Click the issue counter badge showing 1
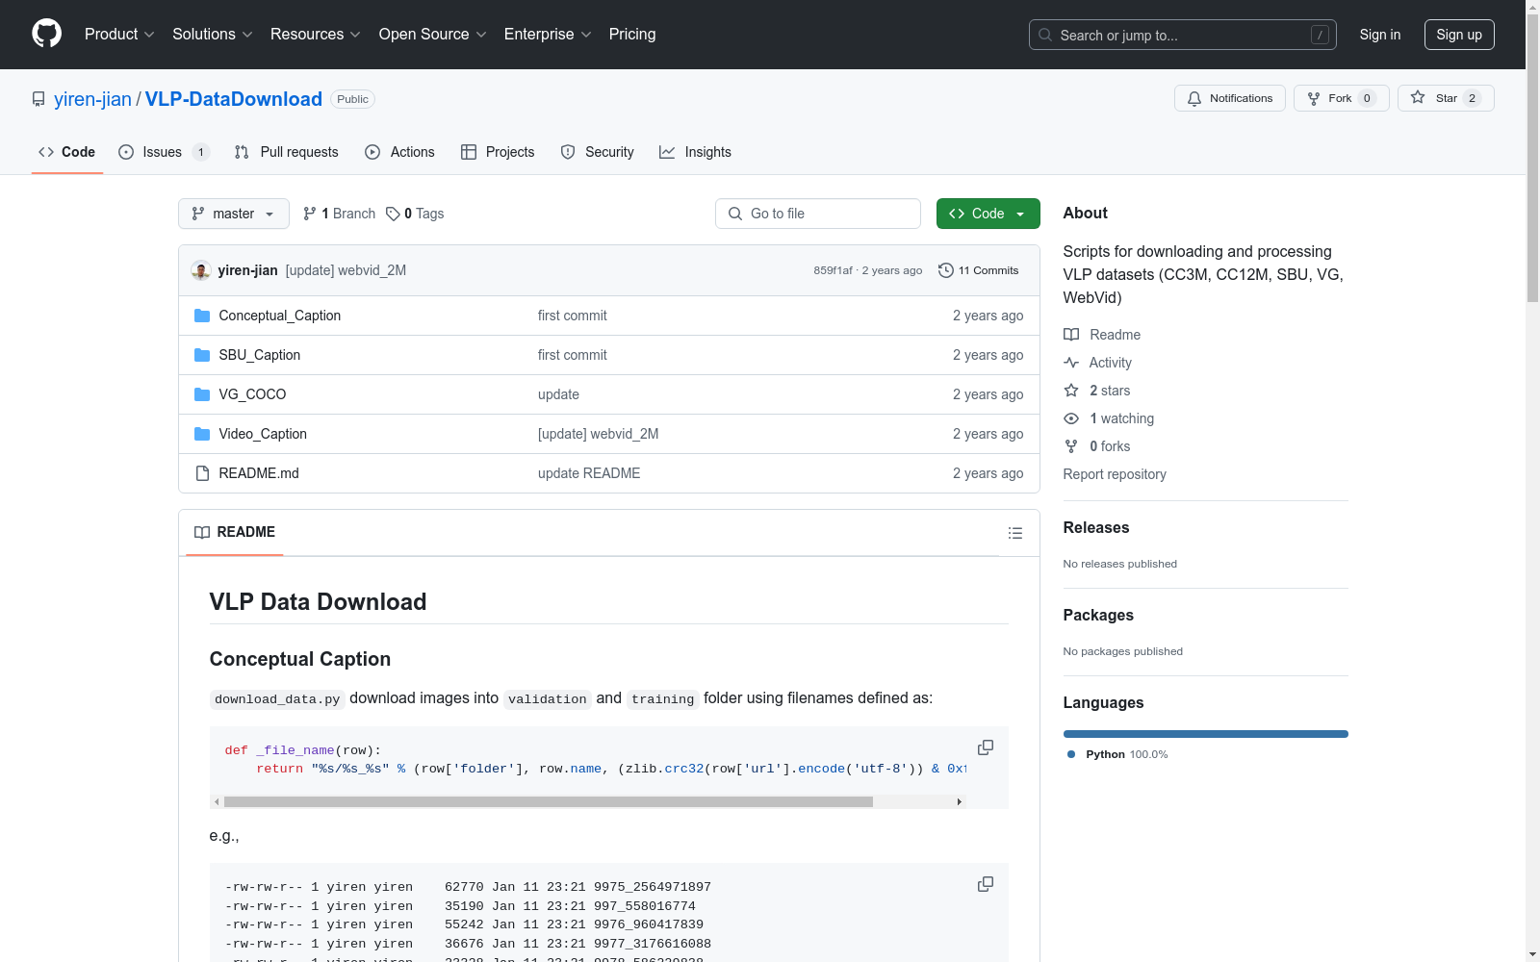1540x962 pixels. (x=200, y=152)
